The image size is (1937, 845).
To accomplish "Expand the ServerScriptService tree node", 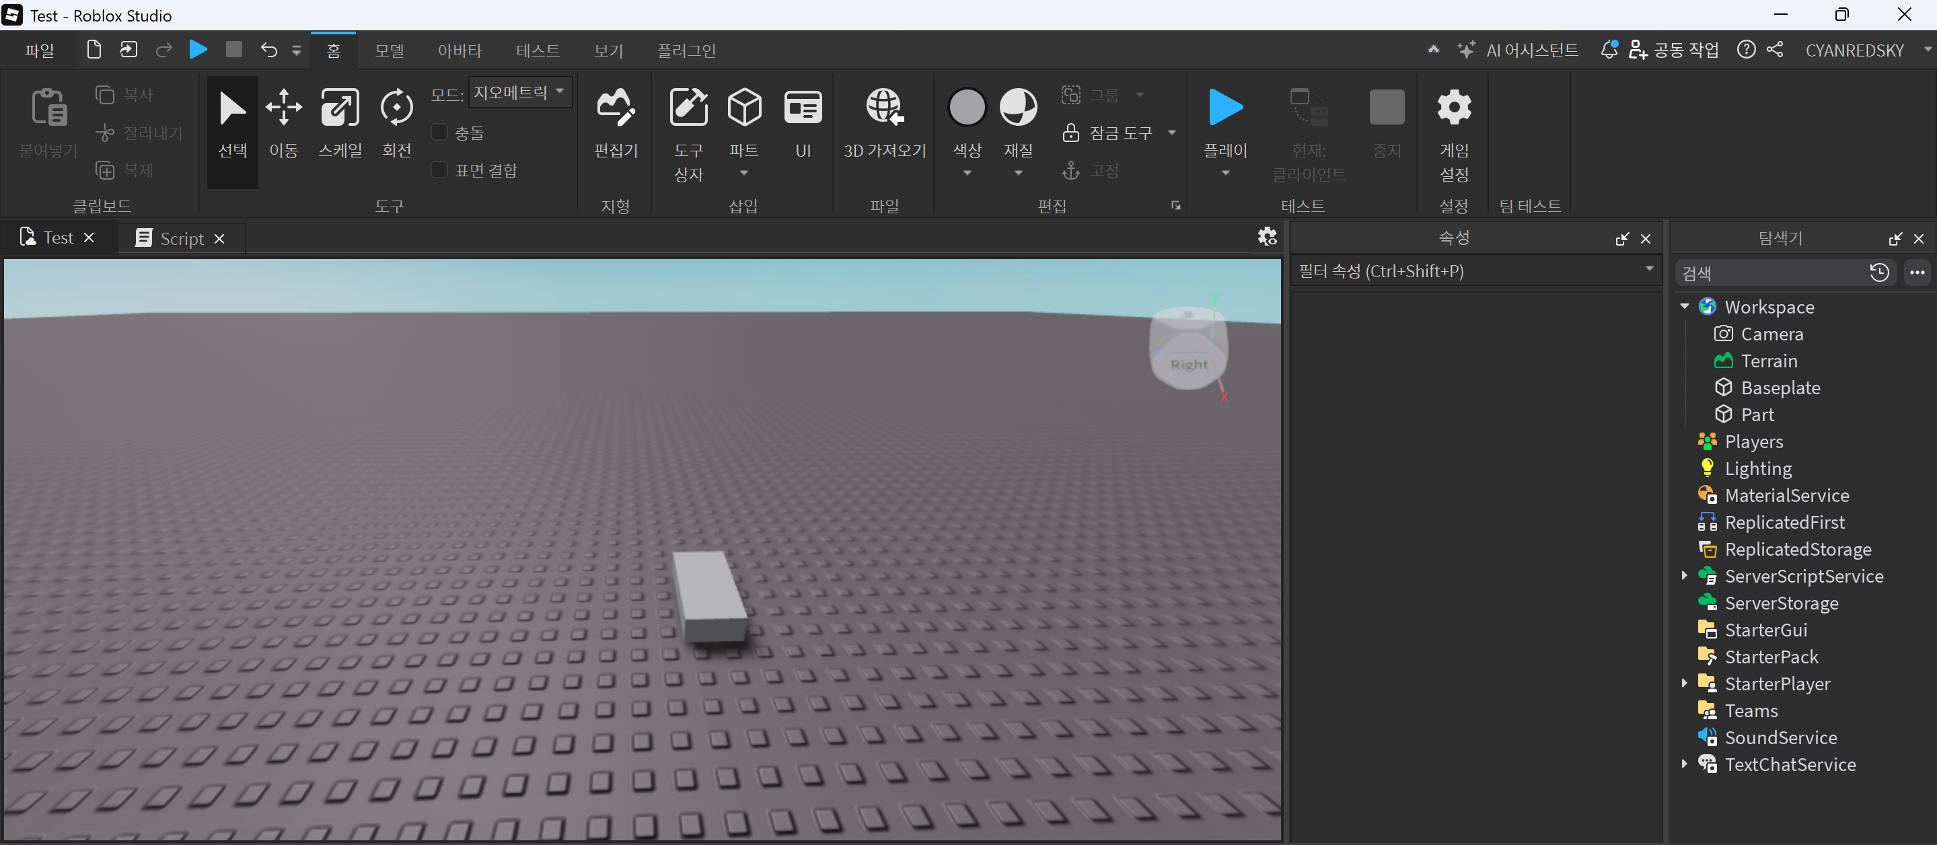I will [x=1684, y=575].
